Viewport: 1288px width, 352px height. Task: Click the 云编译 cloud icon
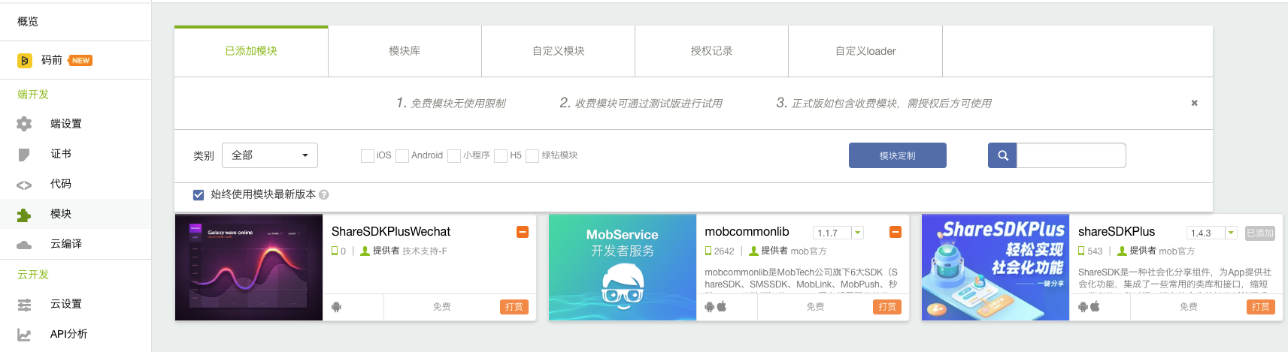24,245
